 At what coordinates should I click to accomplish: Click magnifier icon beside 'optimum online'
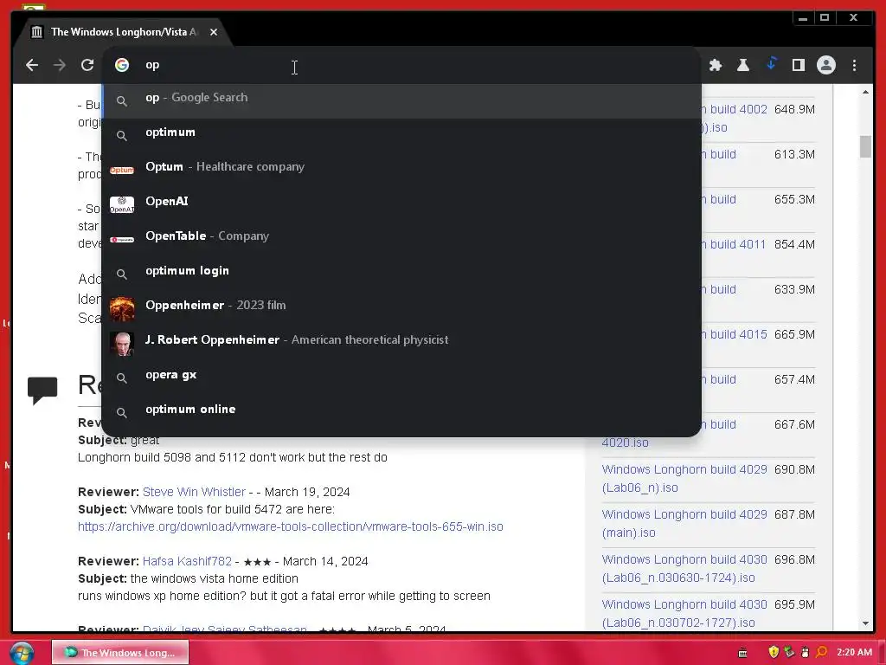coord(121,413)
